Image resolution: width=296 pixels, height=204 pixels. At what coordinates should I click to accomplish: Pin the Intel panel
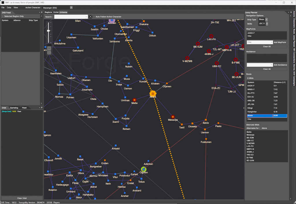(42, 108)
